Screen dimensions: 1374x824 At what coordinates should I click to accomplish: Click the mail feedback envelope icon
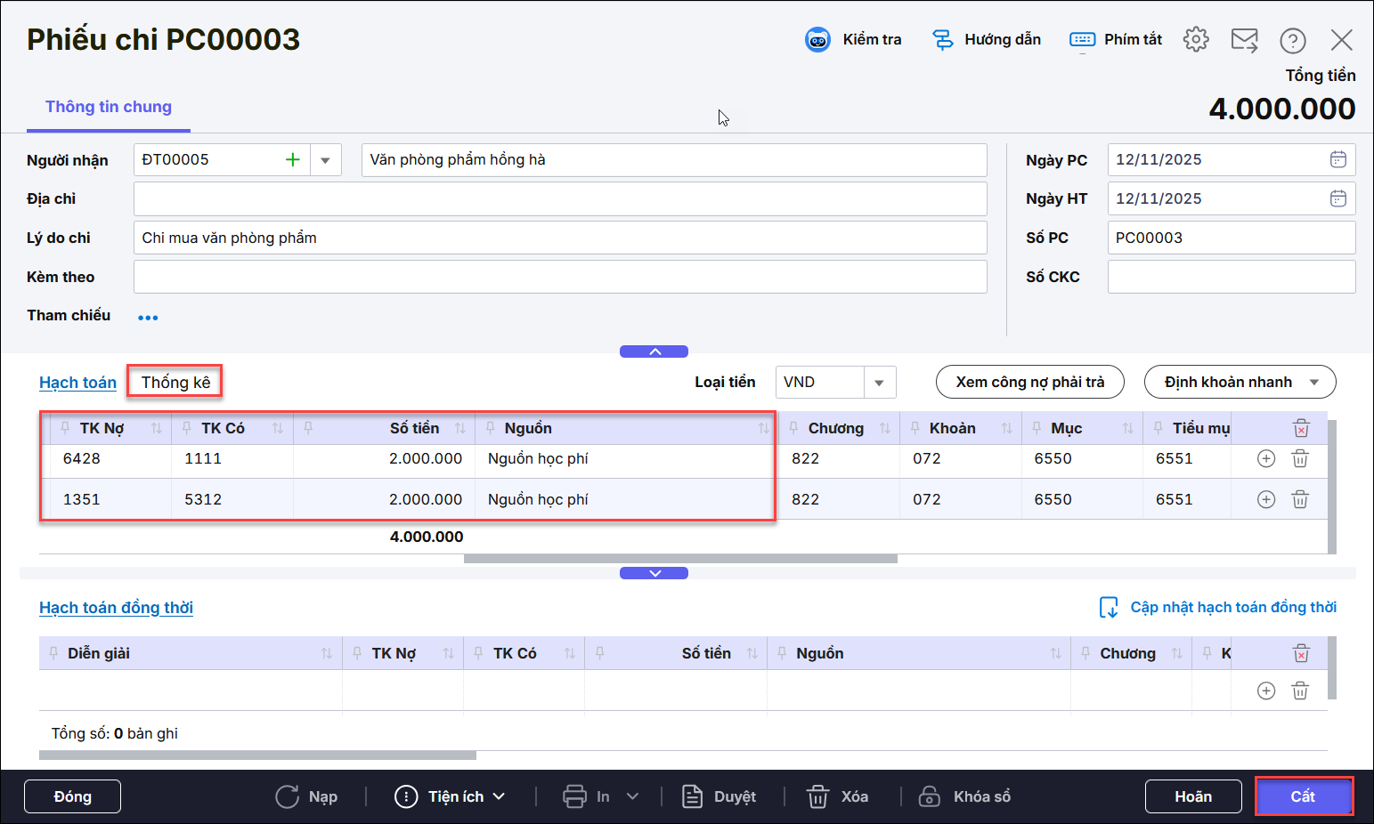pyautogui.click(x=1244, y=40)
